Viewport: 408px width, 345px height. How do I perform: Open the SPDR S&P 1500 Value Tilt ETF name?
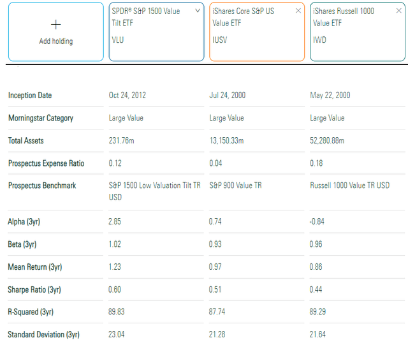pyautogui.click(x=146, y=17)
